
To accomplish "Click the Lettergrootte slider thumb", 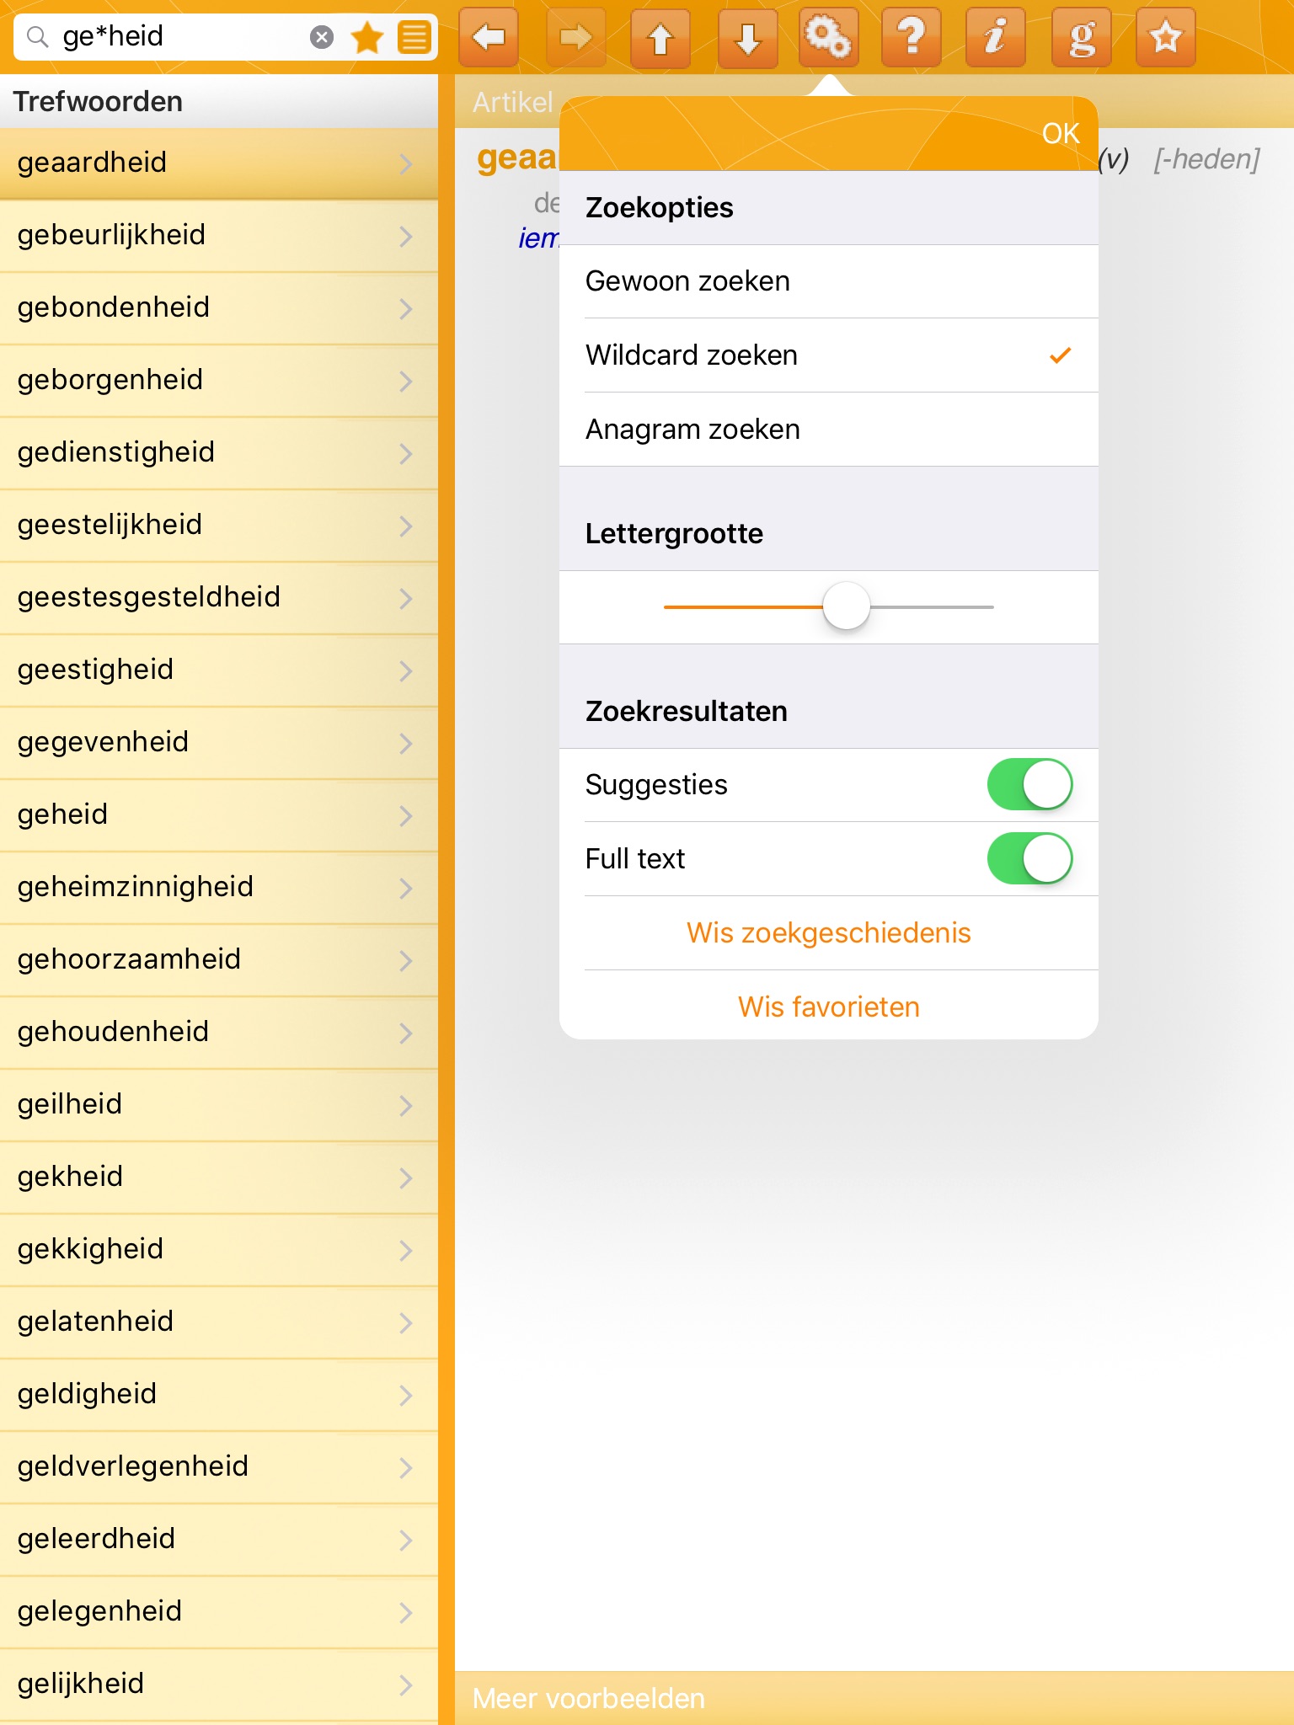I will click(847, 606).
